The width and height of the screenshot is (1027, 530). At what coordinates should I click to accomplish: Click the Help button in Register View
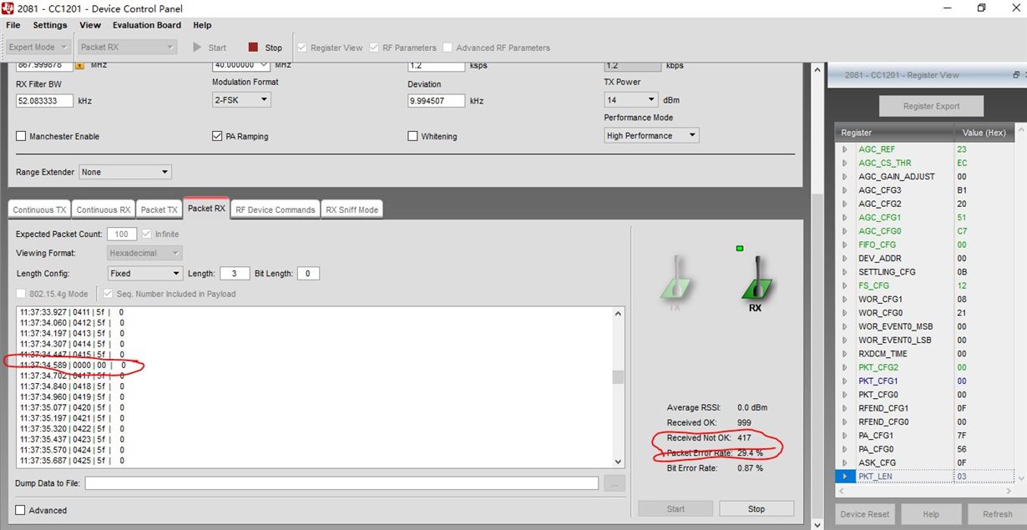coord(931,514)
